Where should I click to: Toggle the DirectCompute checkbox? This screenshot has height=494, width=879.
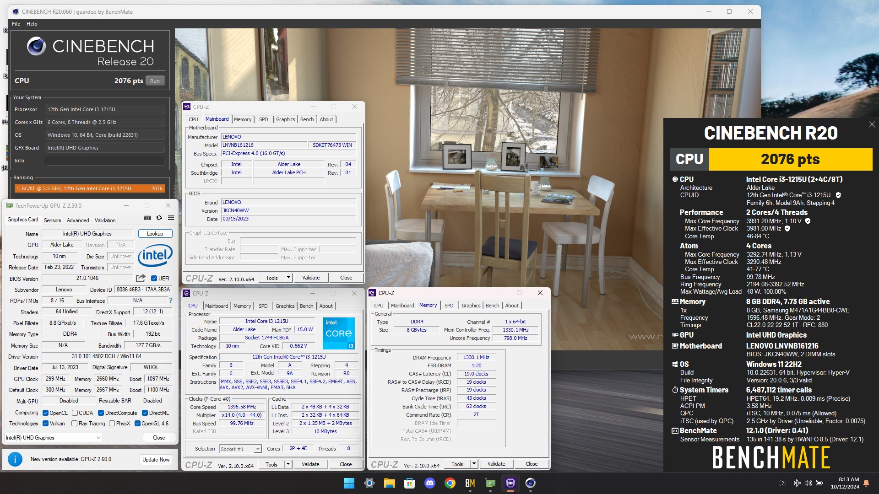point(101,413)
